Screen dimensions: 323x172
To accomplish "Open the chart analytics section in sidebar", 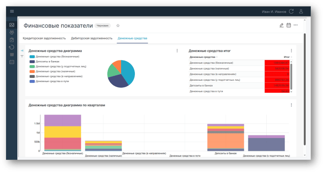I will 12,25.
